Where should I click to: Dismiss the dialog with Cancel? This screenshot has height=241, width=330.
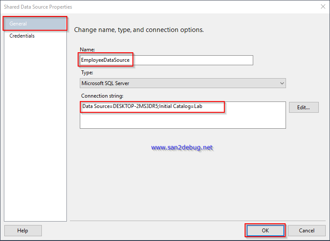[307, 231]
